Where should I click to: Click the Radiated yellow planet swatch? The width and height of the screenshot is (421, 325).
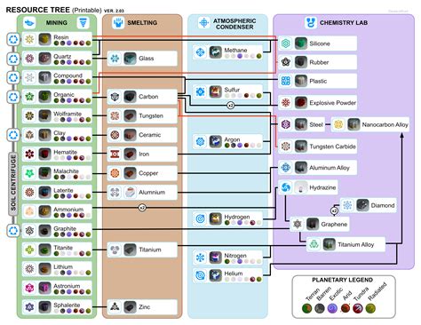click(x=370, y=308)
